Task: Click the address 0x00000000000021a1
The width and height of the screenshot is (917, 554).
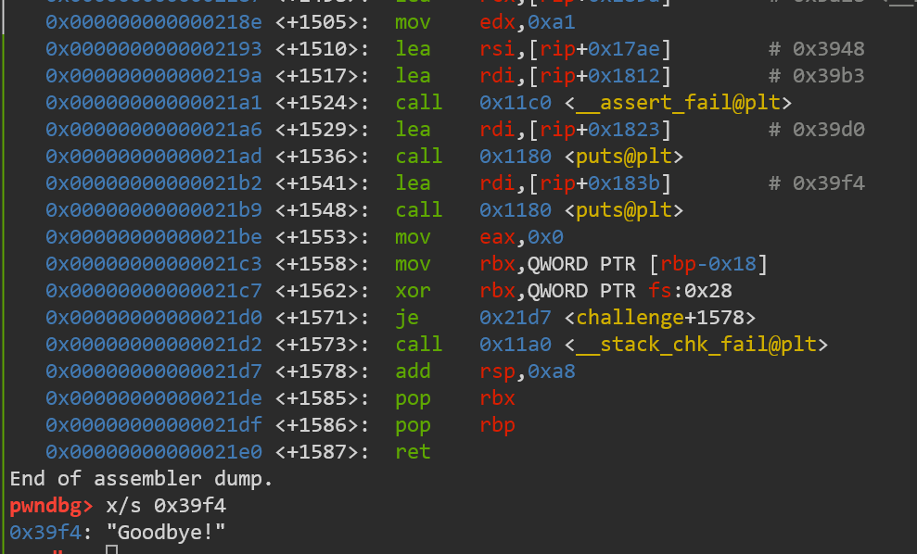Action: (154, 102)
